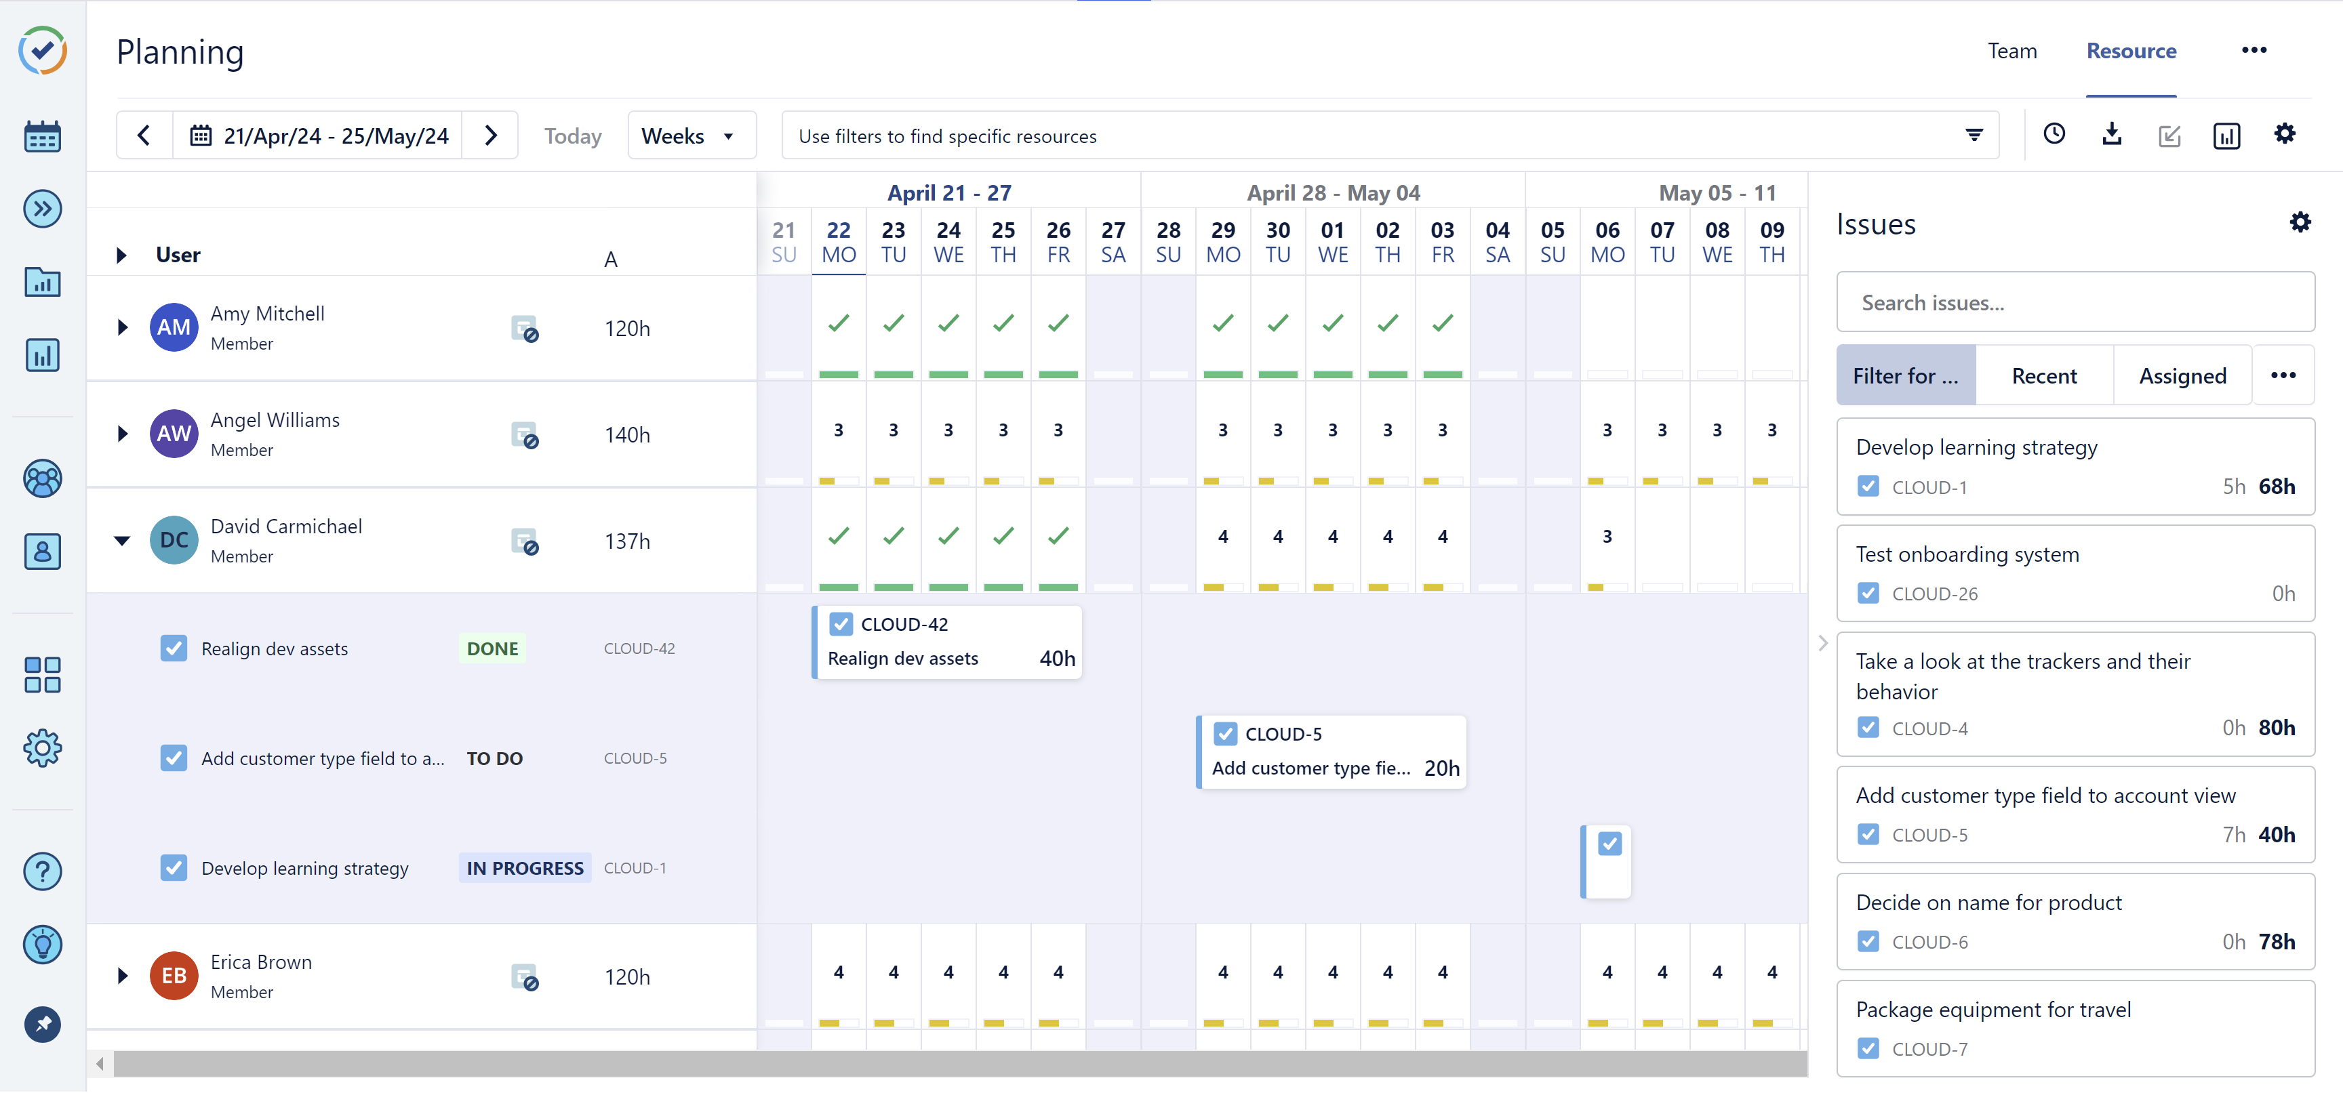Click the double-chevron sidebar icon
This screenshot has height=1093, width=2343.
(43, 209)
